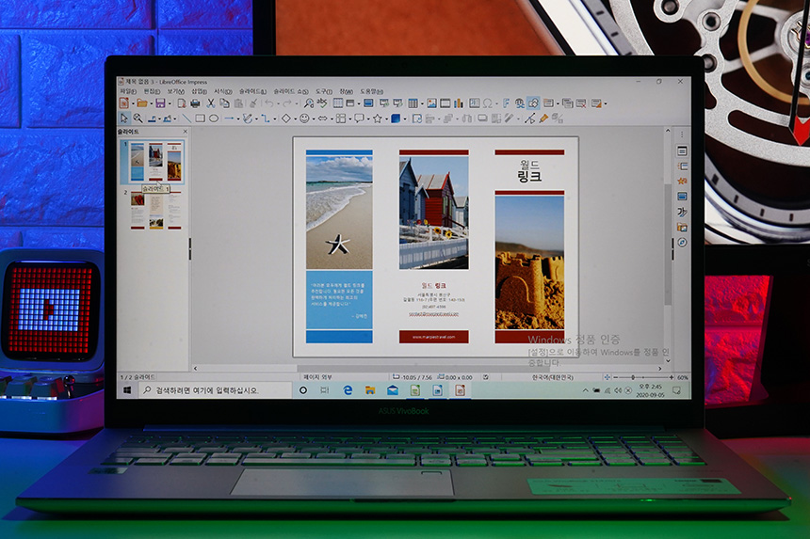
Task: Select the Symbol Shapes smiley tool
Action: pos(304,119)
